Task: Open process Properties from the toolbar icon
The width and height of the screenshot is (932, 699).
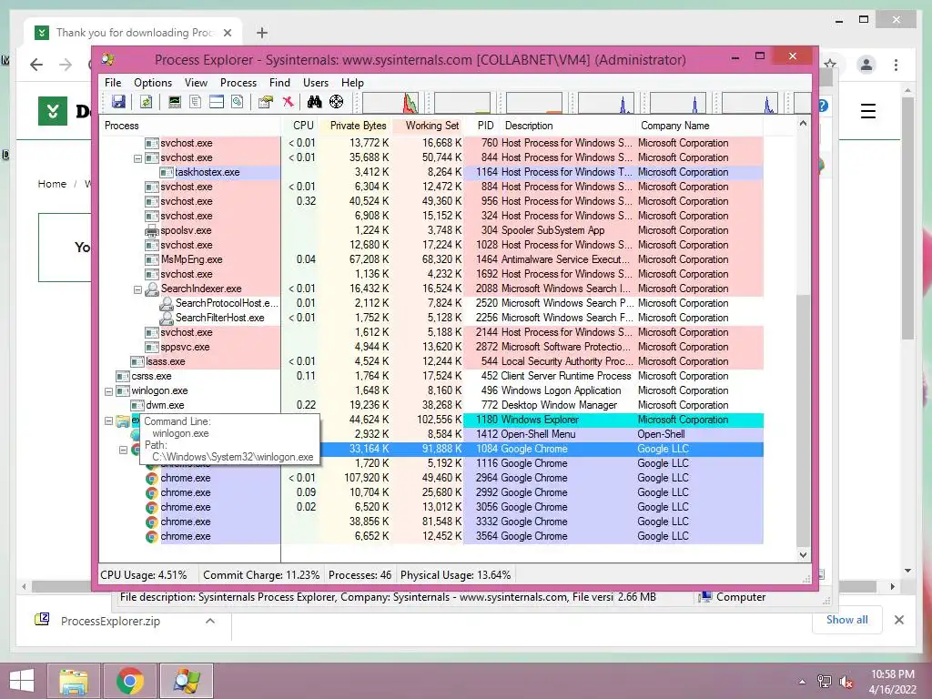Action: (x=266, y=102)
